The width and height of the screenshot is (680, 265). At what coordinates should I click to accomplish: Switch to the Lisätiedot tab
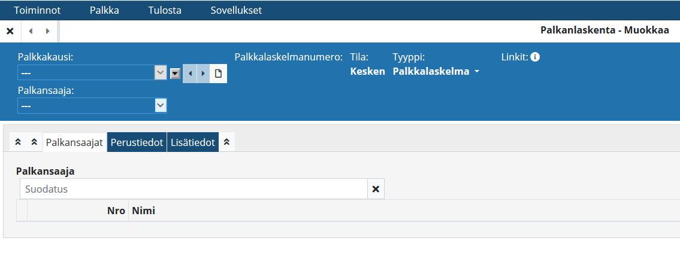click(192, 142)
